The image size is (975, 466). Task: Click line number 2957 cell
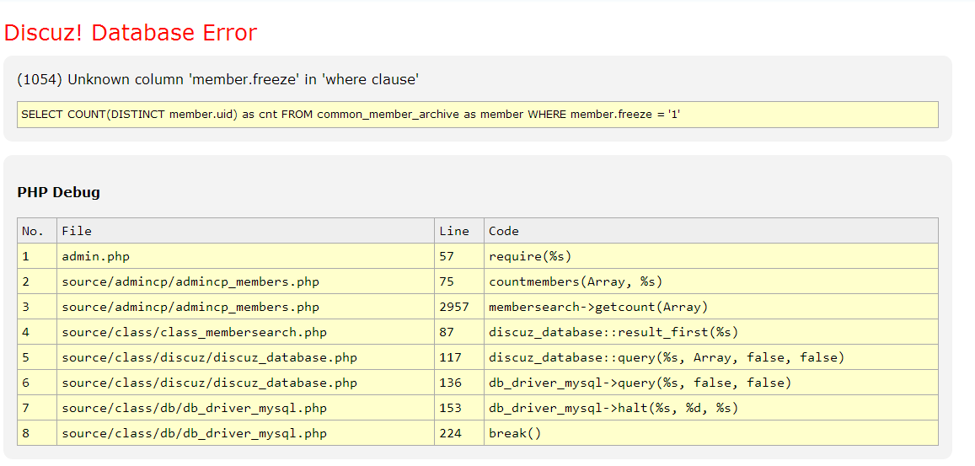tap(459, 307)
